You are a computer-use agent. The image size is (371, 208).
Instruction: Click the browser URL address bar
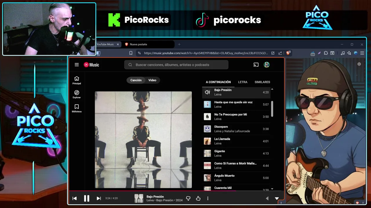coord(206,53)
